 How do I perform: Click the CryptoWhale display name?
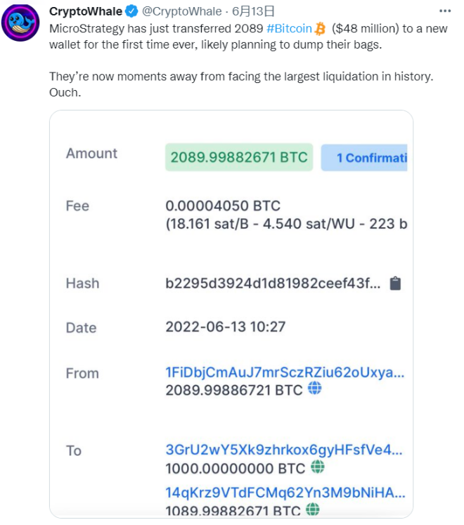(x=85, y=12)
